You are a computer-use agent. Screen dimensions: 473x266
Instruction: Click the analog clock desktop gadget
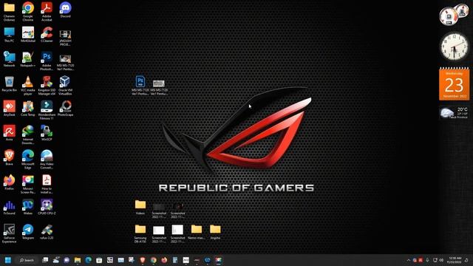(455, 47)
